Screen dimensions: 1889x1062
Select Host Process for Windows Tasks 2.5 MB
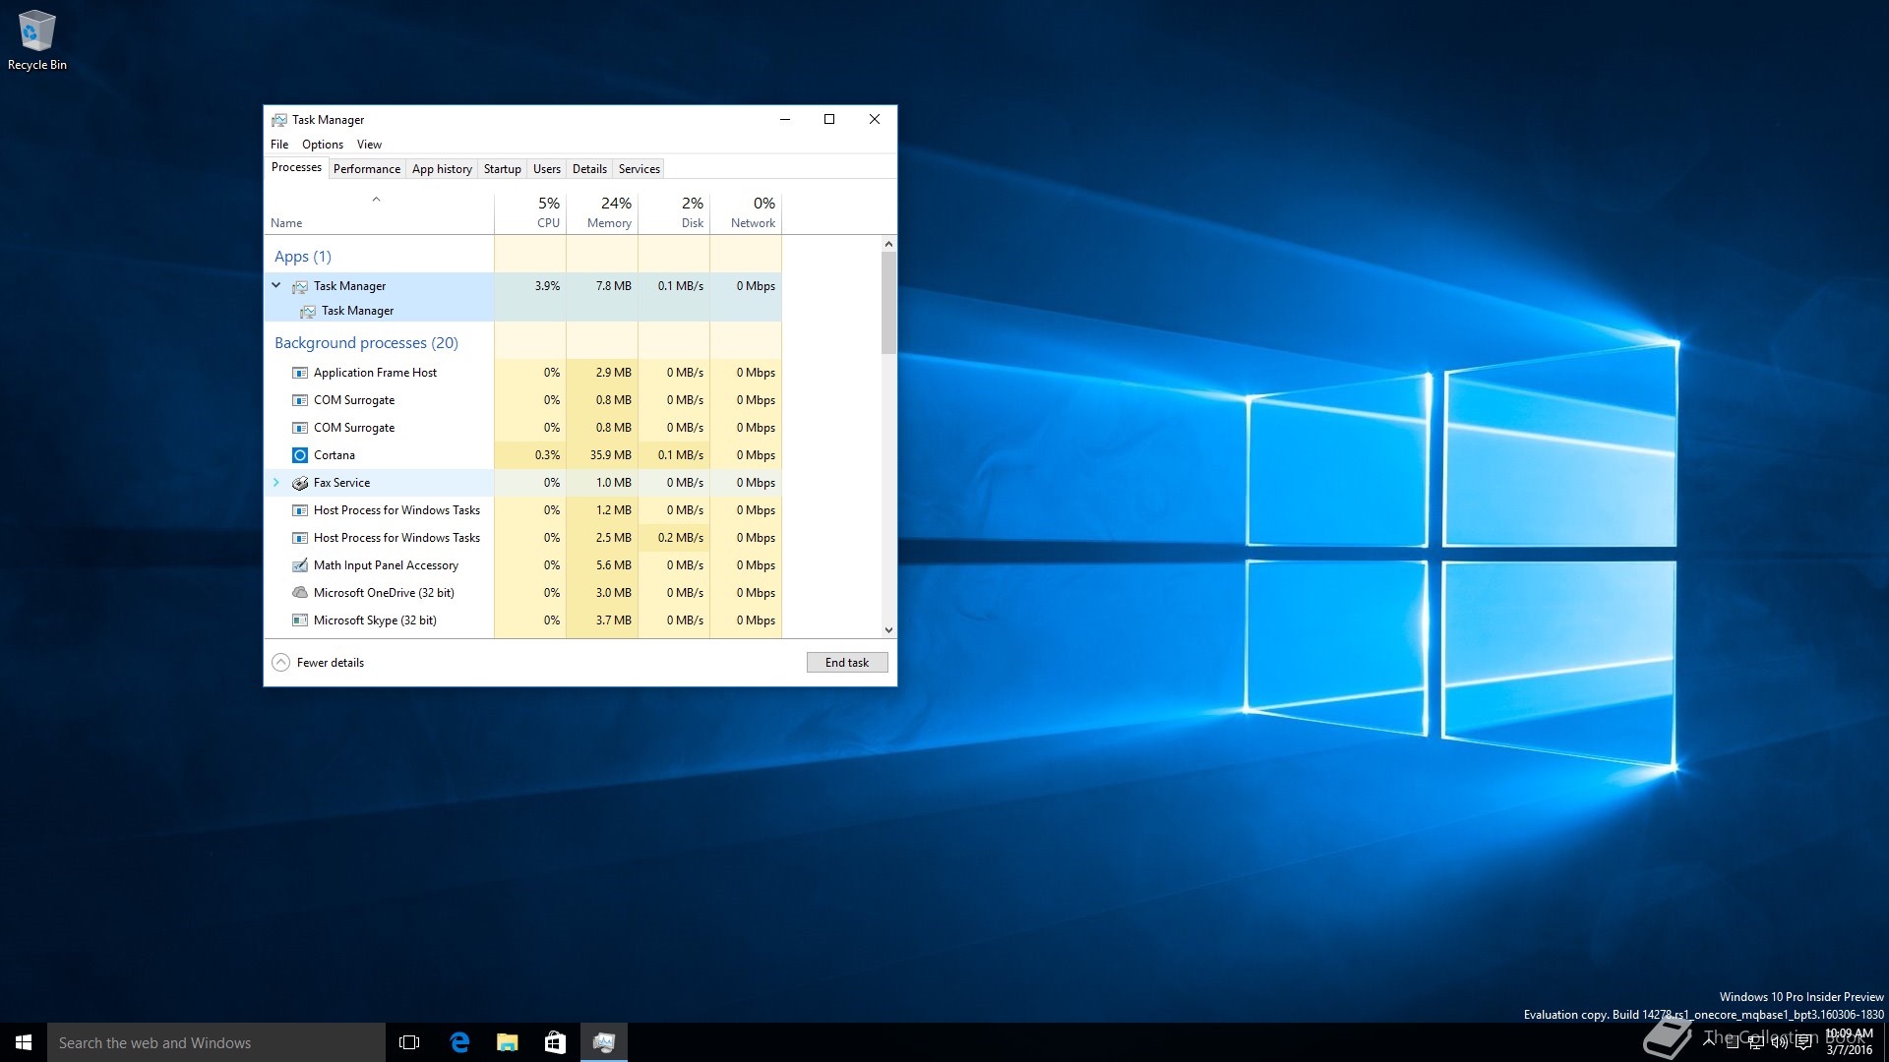522,538
